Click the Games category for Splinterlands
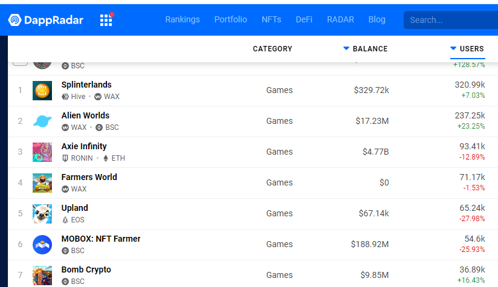This screenshot has height=287, width=498. (279, 90)
